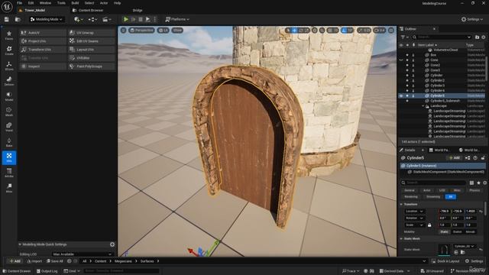The height and width of the screenshot is (275, 489).
Task: Open the Misc tools category
Action: [9, 188]
